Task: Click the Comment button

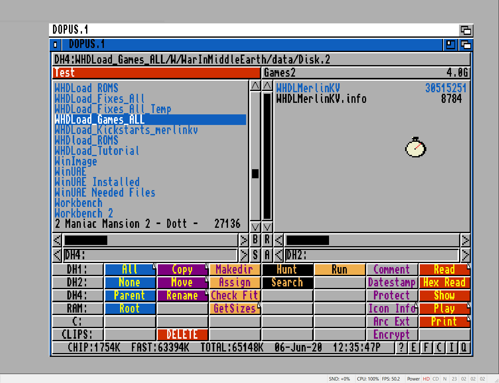Action: coord(392,270)
